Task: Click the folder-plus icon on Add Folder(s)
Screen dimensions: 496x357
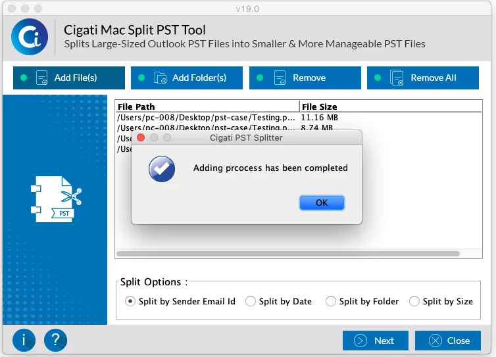Action: (160, 78)
